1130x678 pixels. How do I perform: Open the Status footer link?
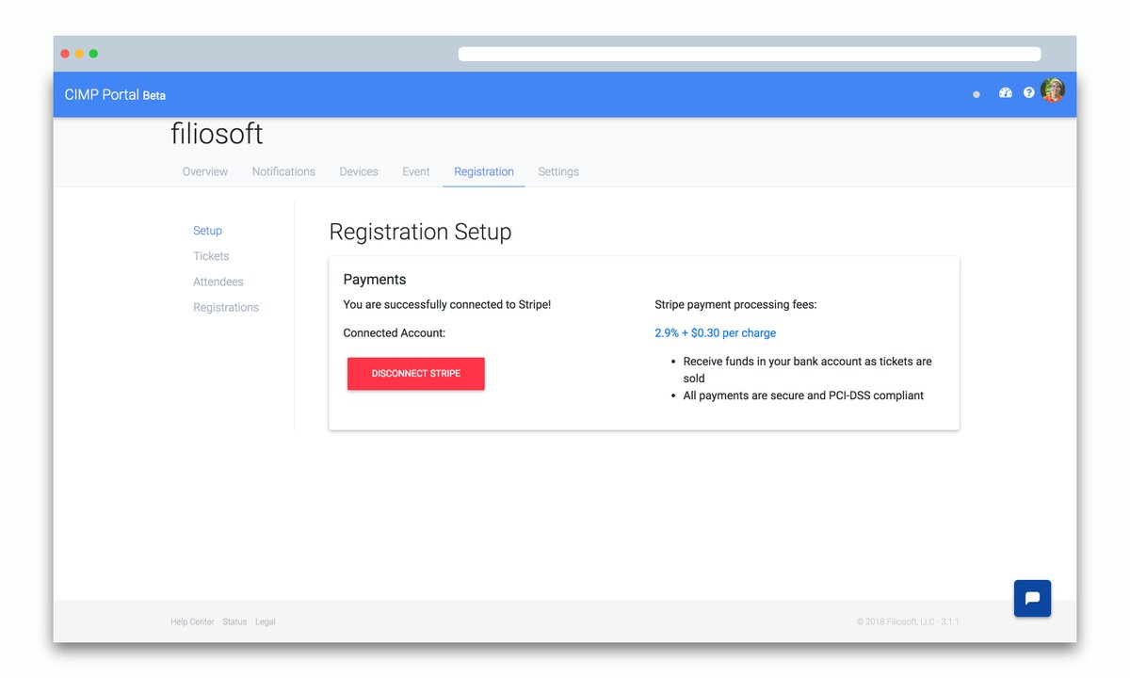click(234, 621)
